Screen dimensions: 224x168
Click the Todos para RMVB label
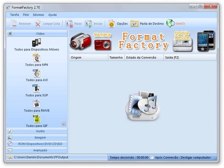[x=37, y=111]
